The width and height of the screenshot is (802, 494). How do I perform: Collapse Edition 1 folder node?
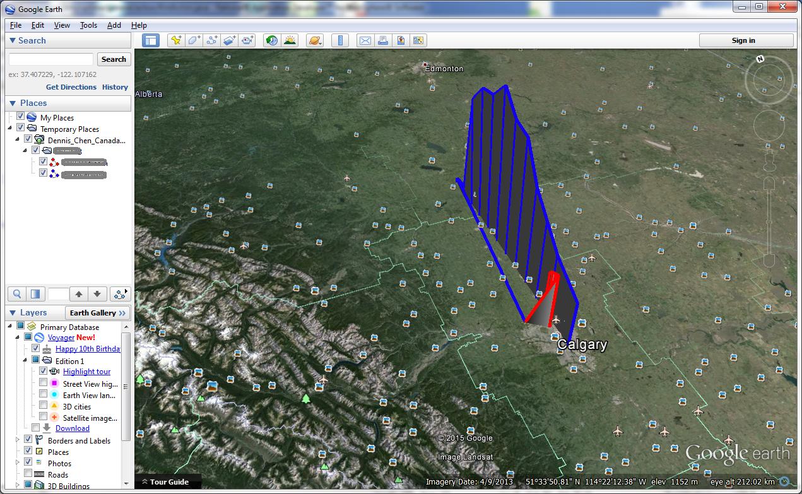(25, 360)
